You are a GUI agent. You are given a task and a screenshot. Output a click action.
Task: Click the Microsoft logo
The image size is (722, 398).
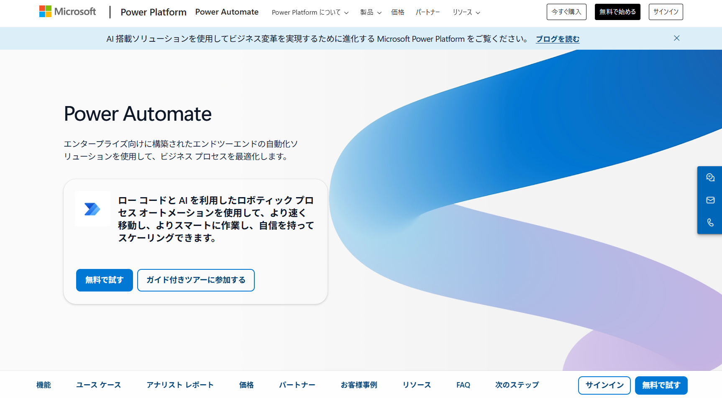tap(67, 12)
